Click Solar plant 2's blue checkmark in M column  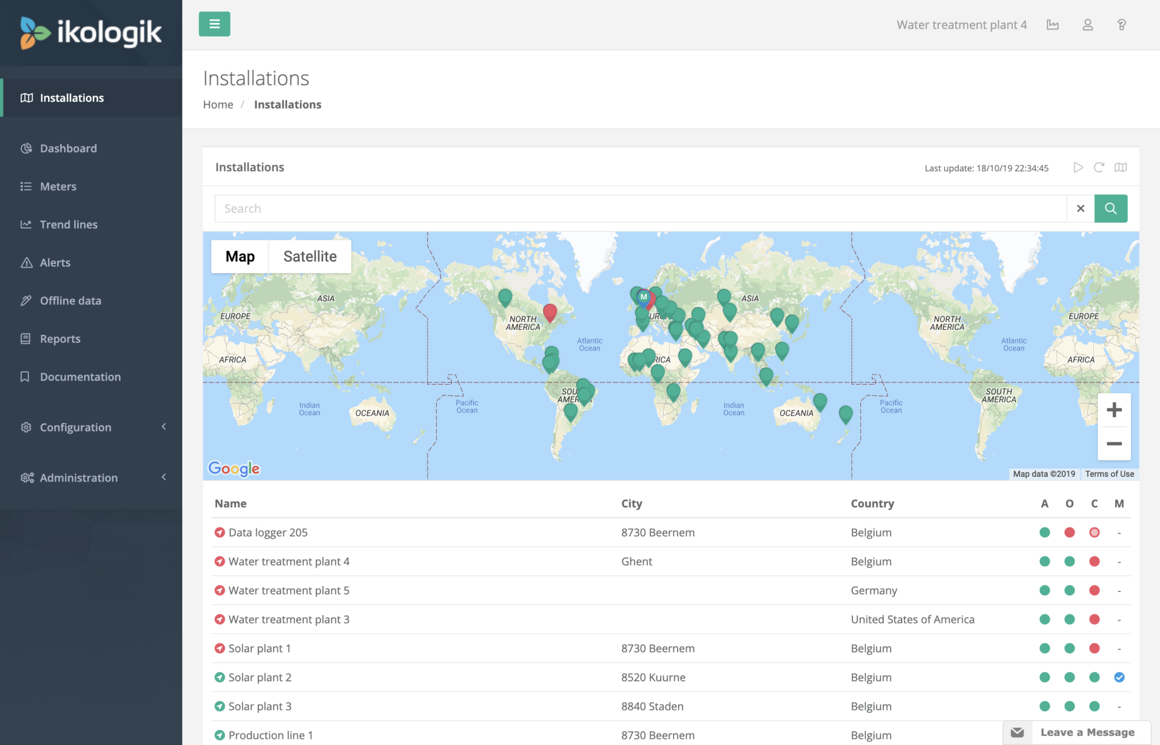(x=1119, y=677)
